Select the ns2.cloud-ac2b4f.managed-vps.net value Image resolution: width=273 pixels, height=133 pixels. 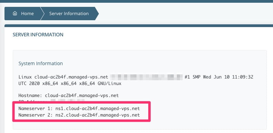98,115
